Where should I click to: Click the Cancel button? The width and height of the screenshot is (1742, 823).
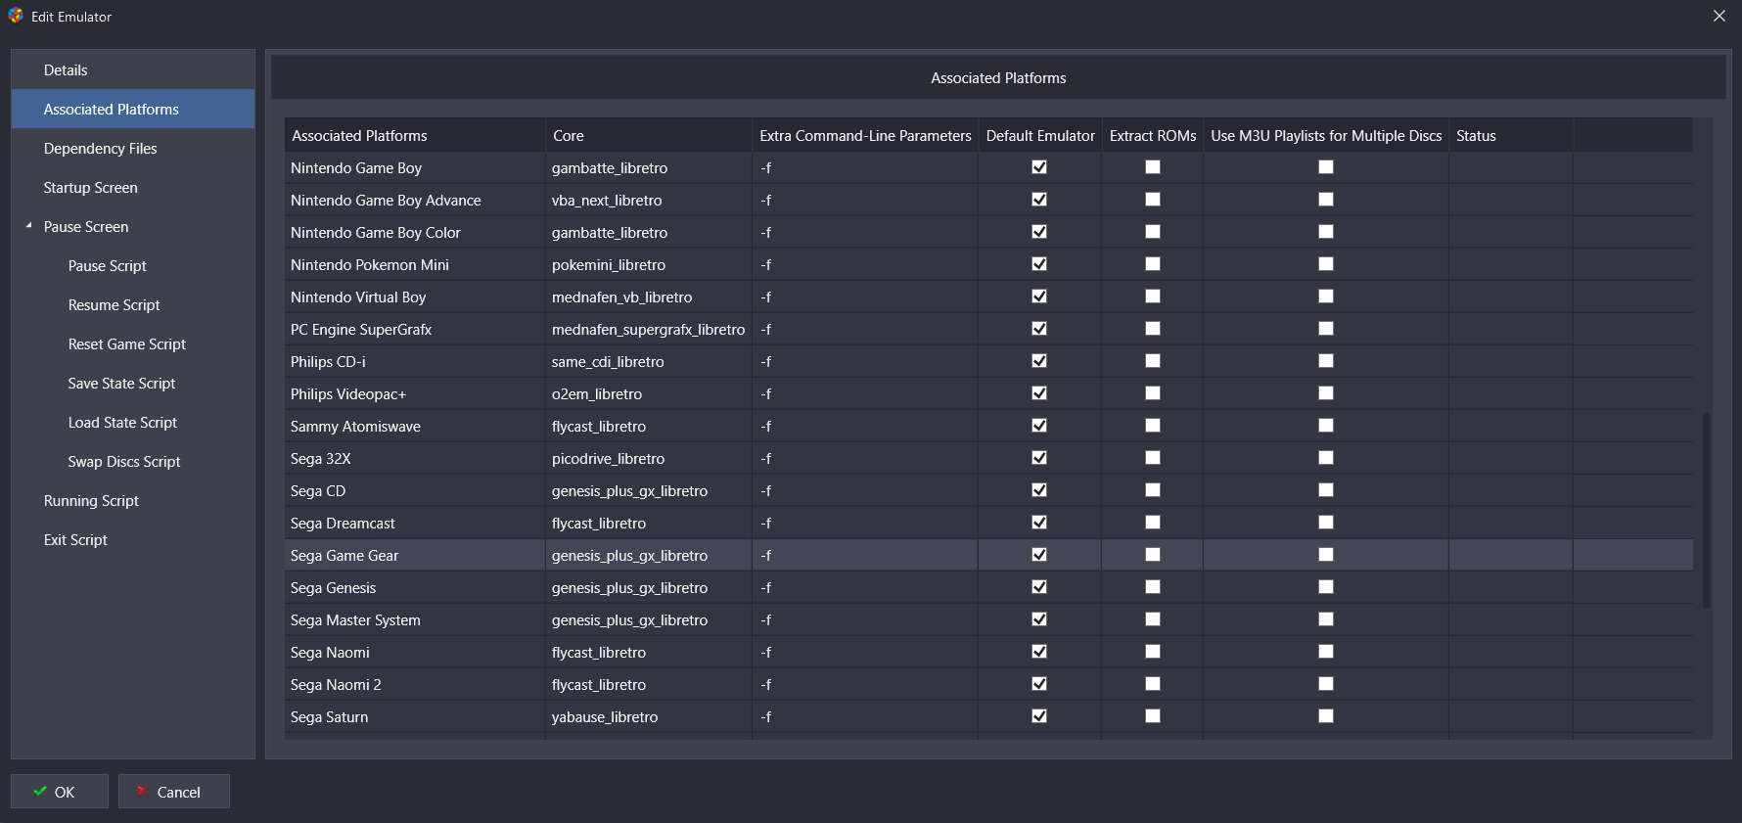pos(174,792)
